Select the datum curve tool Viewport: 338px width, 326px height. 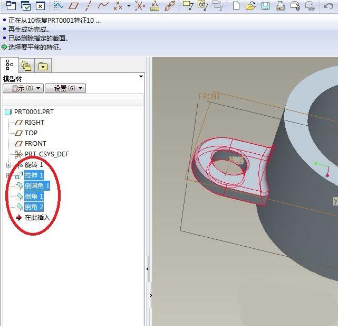103,5
